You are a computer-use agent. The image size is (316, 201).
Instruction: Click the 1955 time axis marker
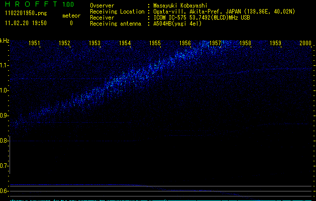coord(155,43)
